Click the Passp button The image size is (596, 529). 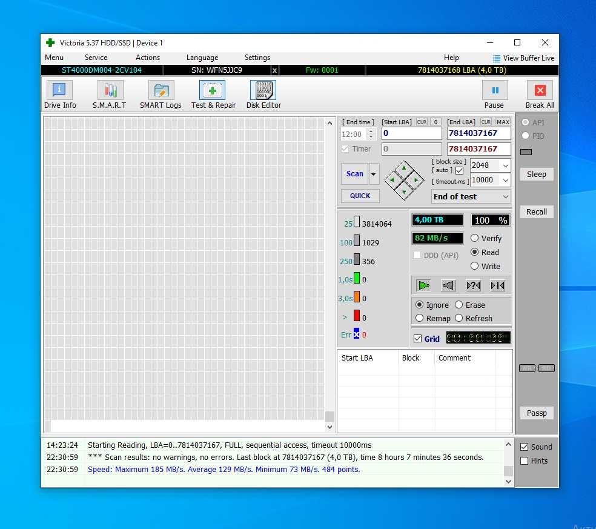[x=536, y=413]
